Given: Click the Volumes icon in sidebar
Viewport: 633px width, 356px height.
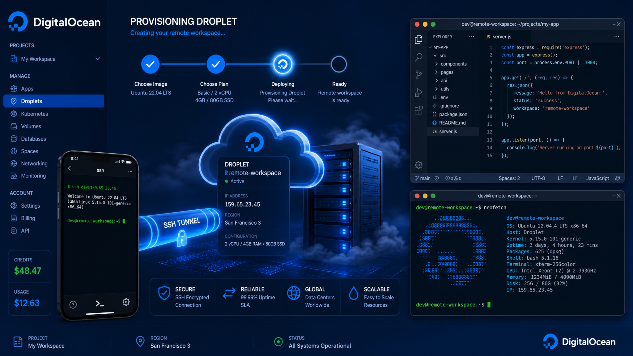Looking at the screenshot, I should coord(14,126).
